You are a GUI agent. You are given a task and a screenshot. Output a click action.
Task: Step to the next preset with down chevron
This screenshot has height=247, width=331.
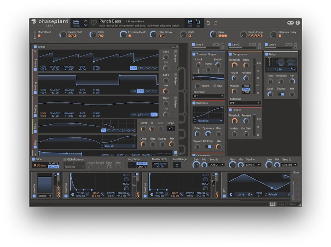[x=85, y=25]
